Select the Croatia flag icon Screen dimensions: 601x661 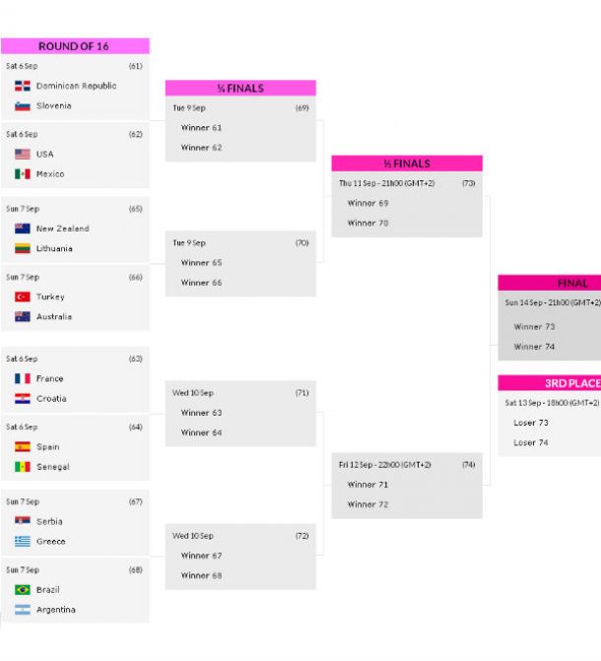pyautogui.click(x=23, y=399)
